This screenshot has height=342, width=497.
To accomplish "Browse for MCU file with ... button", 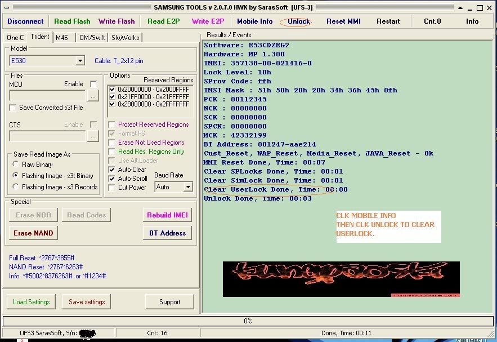I will pyautogui.click(x=93, y=95).
